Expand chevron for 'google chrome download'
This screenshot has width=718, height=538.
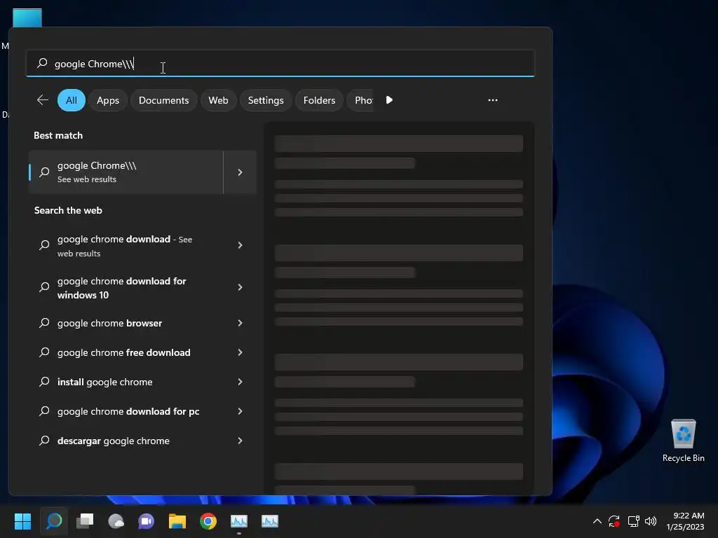240,245
